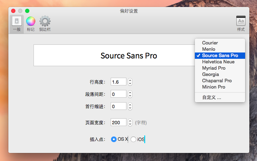Open the 侧边栏 gear tab

tap(45, 24)
